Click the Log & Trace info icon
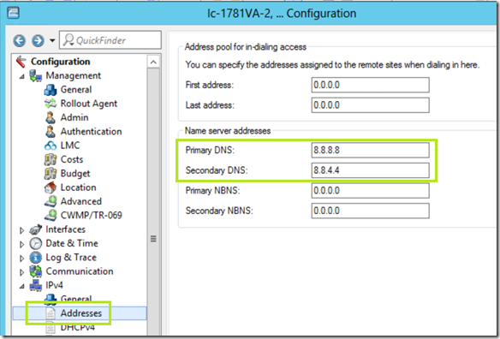The height and width of the screenshot is (339, 500). tap(36, 258)
